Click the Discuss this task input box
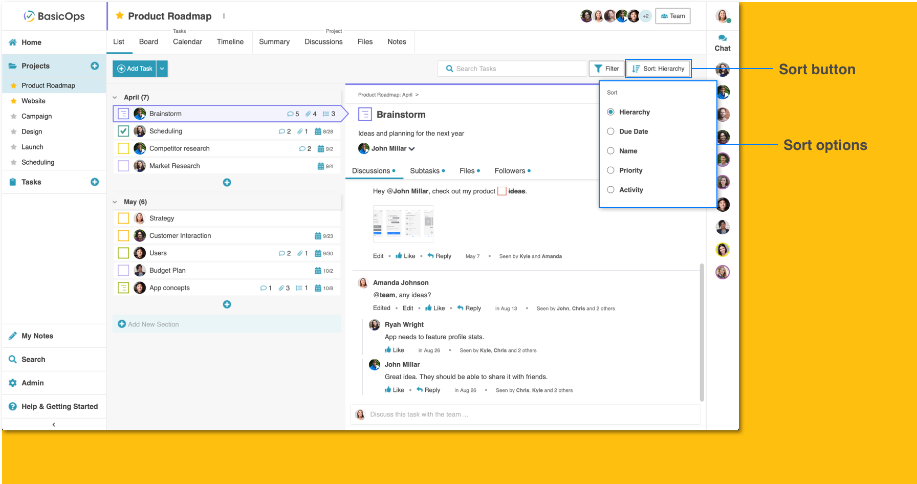Image resolution: width=917 pixels, height=484 pixels. (x=526, y=414)
